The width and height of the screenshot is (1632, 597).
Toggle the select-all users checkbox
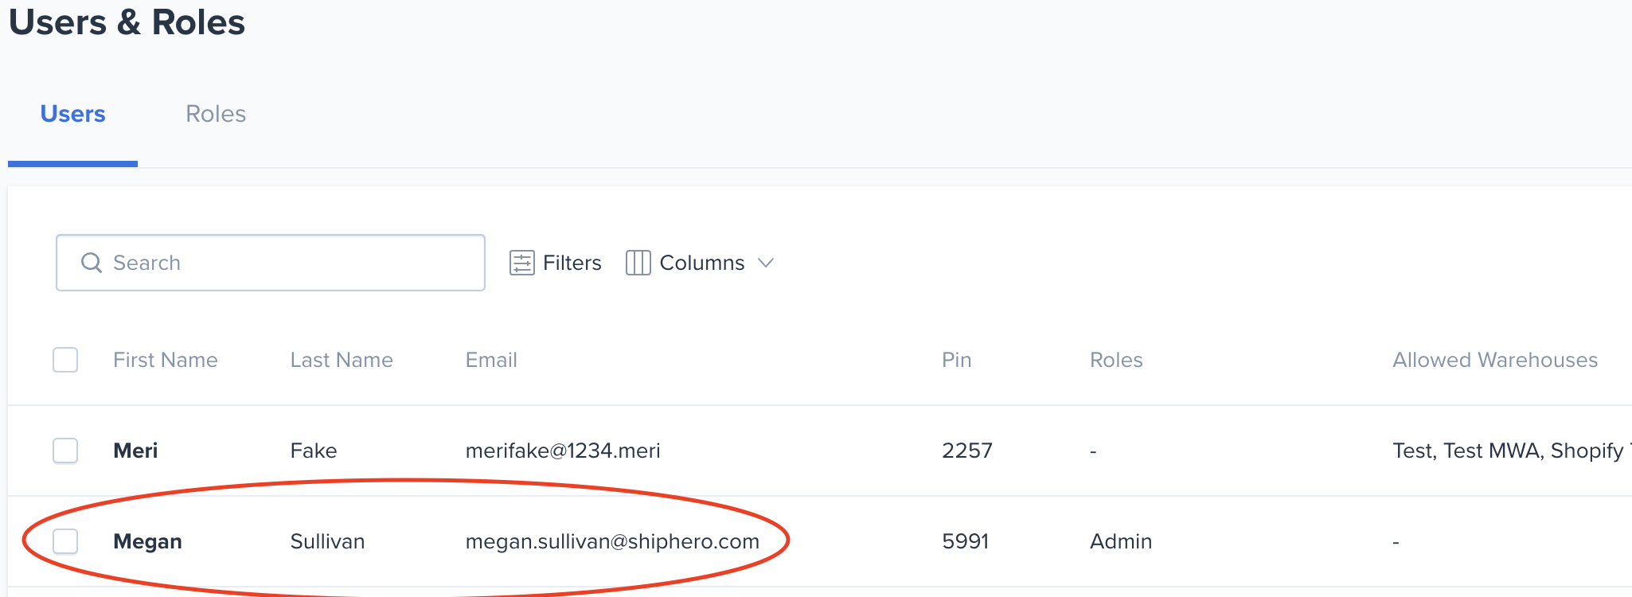(x=65, y=360)
